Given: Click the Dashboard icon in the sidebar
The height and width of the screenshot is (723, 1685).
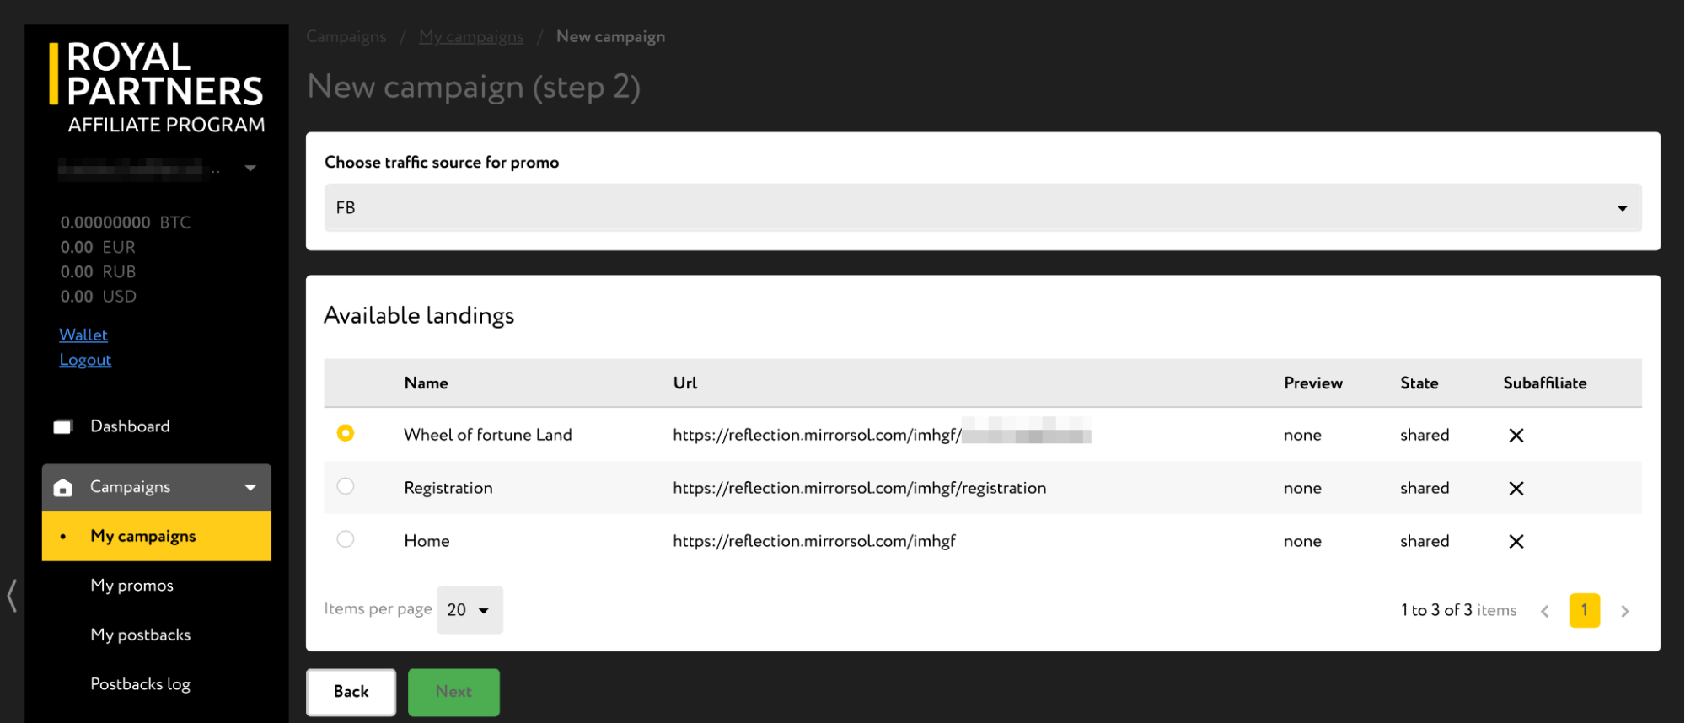Looking at the screenshot, I should click(63, 426).
